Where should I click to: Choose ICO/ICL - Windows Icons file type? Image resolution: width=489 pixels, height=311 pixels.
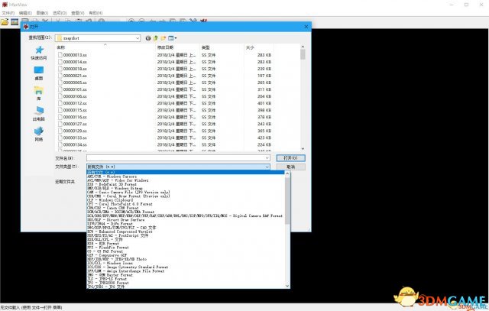186,263
